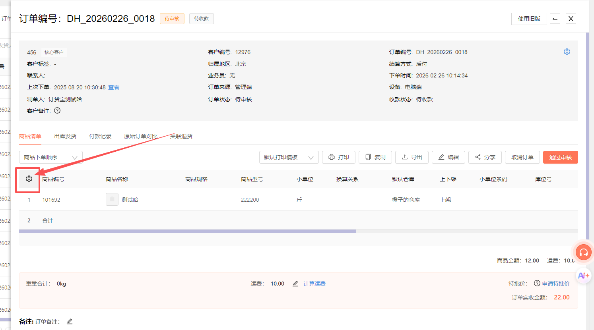Switch to the 商品清单 tab

(30, 136)
